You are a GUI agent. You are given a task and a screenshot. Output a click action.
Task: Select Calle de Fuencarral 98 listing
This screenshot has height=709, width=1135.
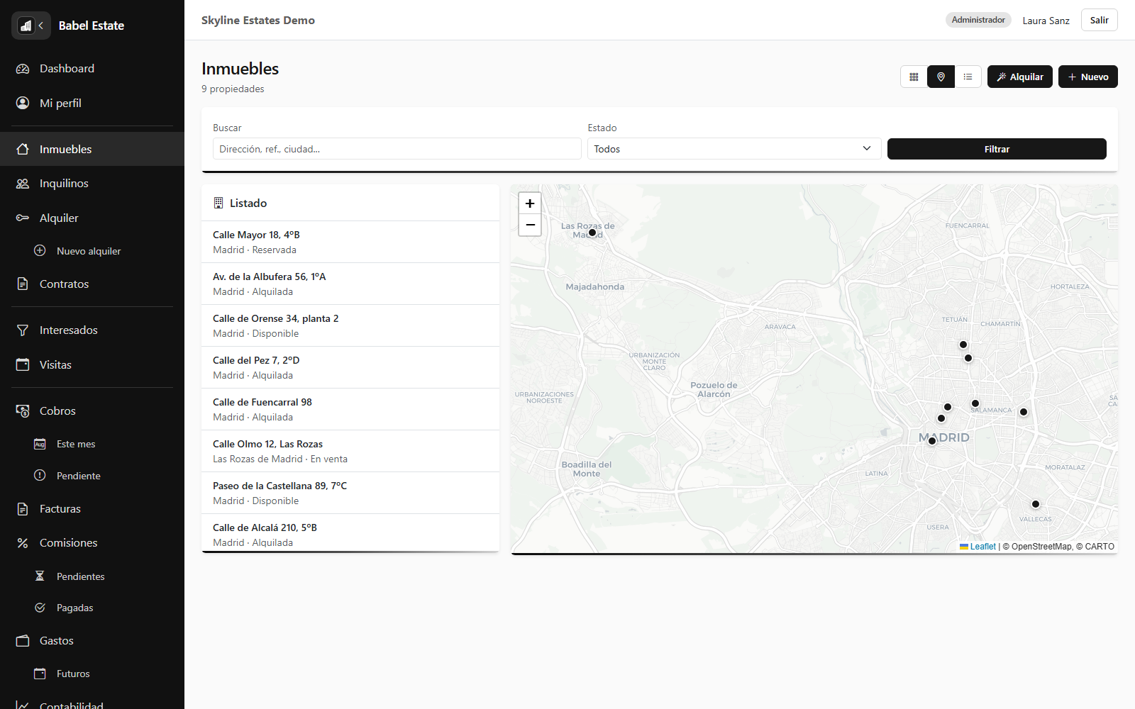[350, 409]
